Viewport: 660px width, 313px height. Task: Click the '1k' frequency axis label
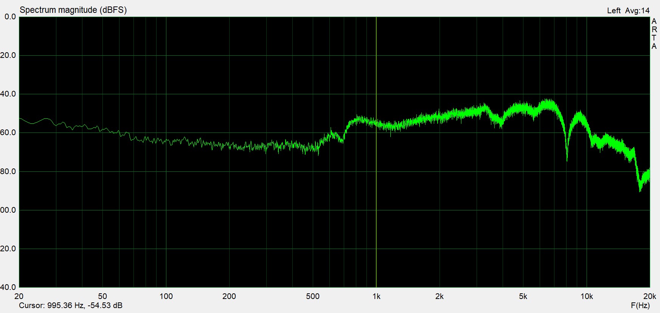coord(376,296)
